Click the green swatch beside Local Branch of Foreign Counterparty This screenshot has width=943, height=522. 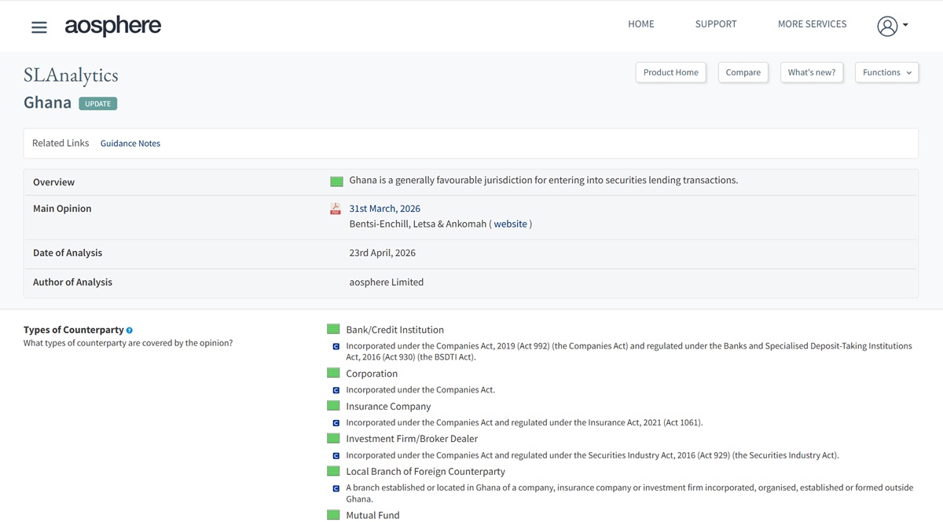(333, 471)
